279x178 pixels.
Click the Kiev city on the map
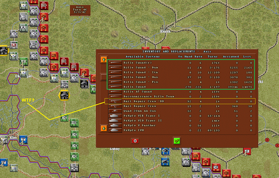coord(13,138)
